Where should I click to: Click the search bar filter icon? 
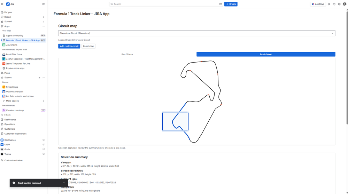[x=221, y=4]
